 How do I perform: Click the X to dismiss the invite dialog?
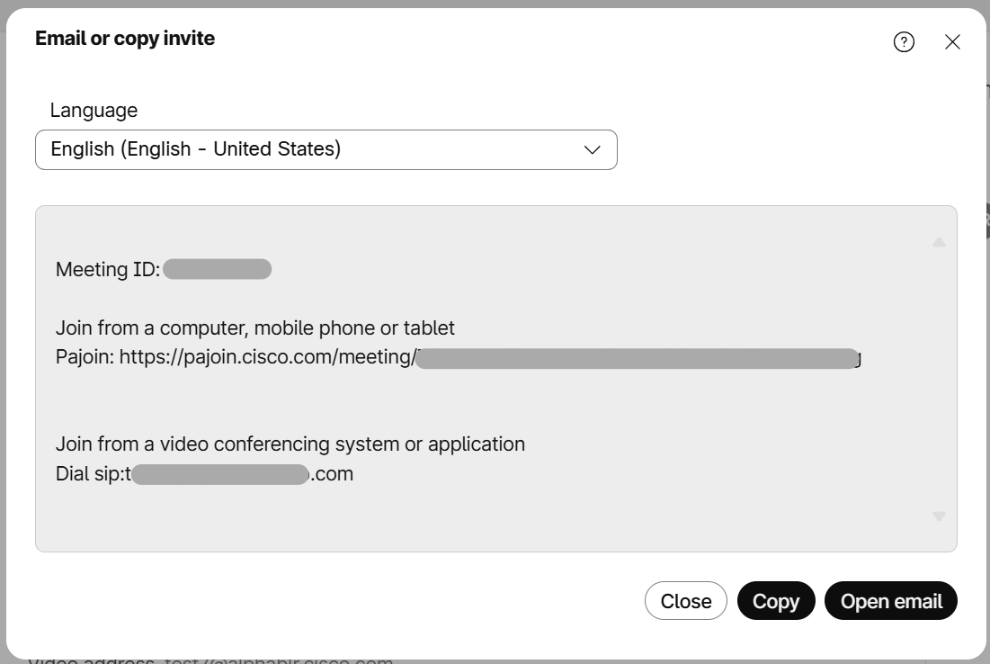(x=952, y=41)
